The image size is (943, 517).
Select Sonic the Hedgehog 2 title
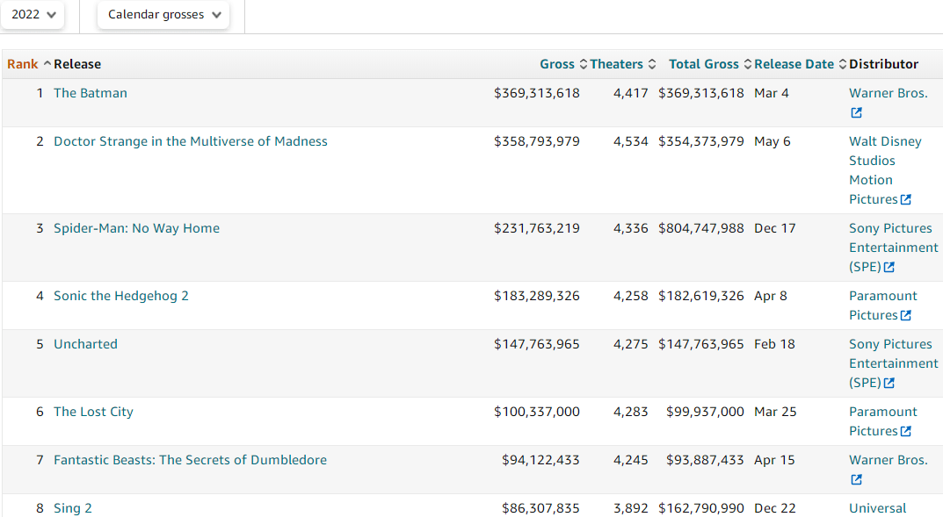121,296
